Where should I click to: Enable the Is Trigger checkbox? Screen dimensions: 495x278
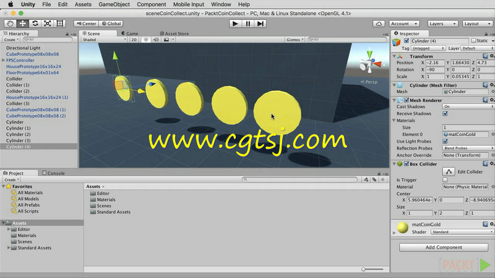click(445, 180)
